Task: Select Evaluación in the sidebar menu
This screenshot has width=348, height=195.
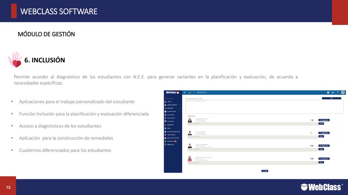Action: (x=171, y=115)
